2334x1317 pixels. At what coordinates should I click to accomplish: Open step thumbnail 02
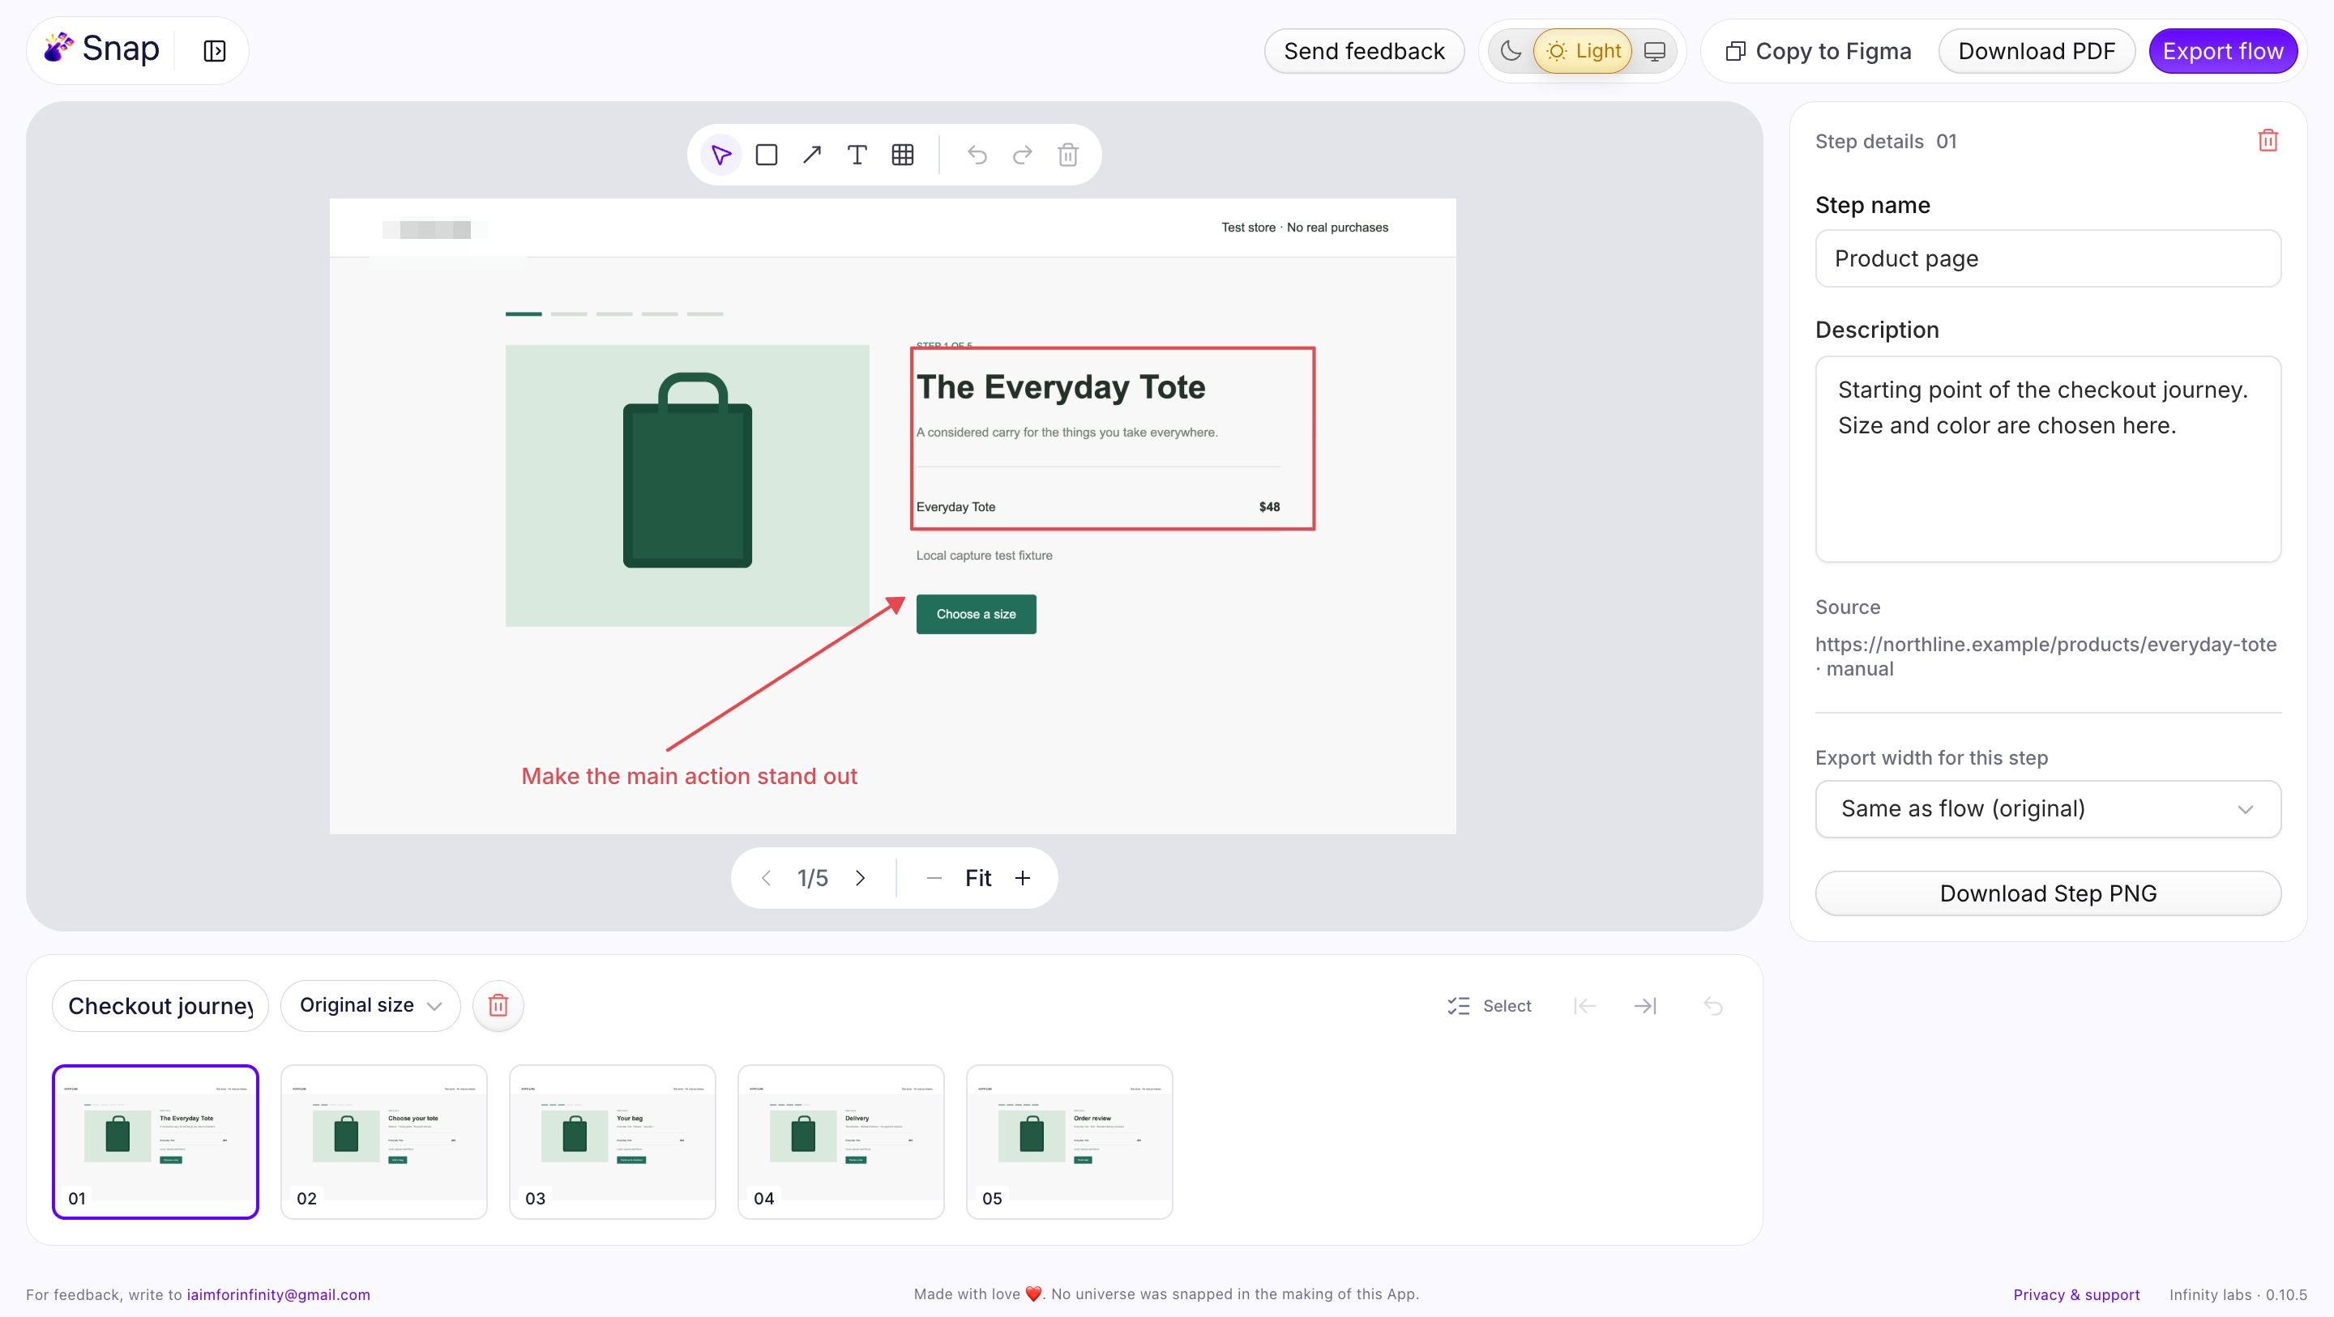[383, 1141]
